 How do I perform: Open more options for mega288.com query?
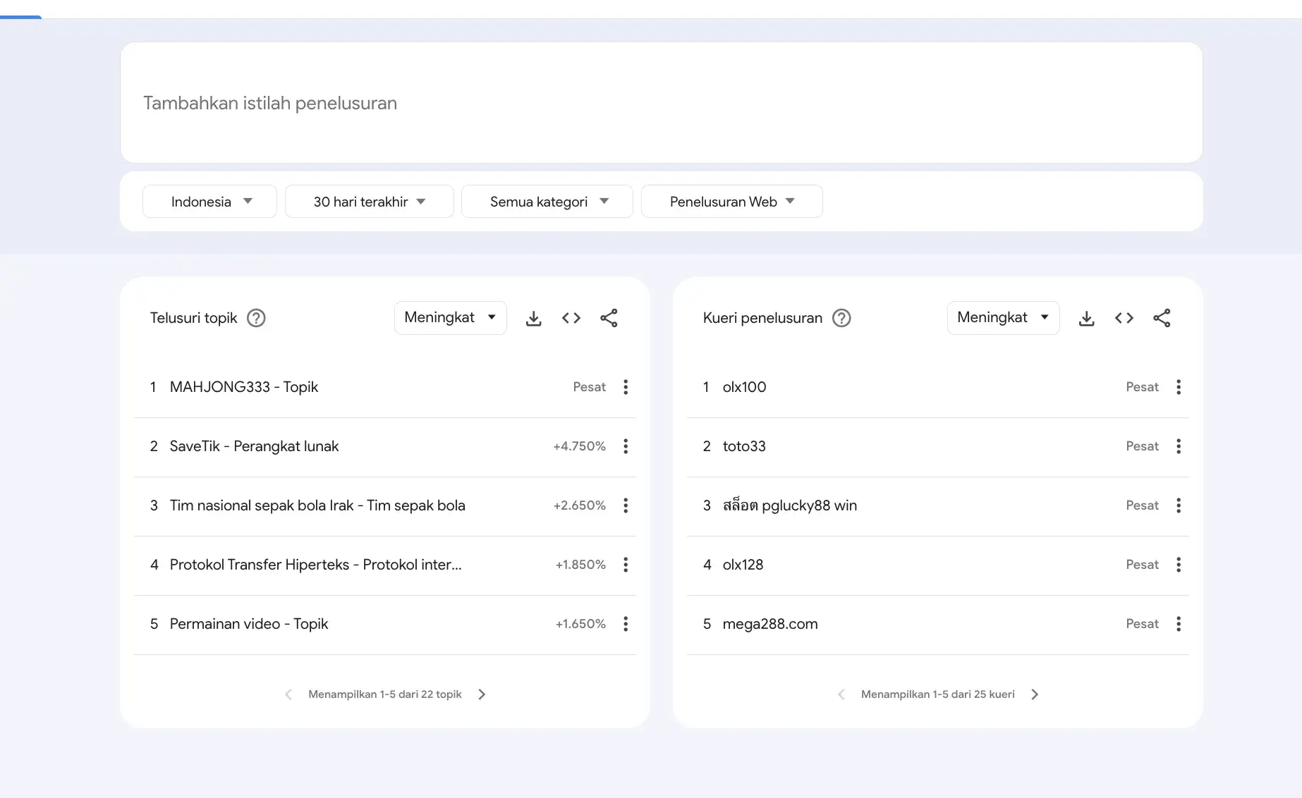1179,624
